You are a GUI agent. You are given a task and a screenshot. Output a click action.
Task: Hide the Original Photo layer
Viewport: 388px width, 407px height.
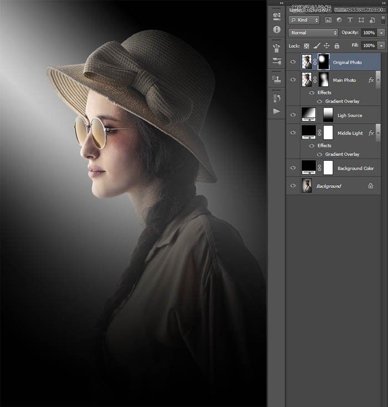tap(293, 62)
